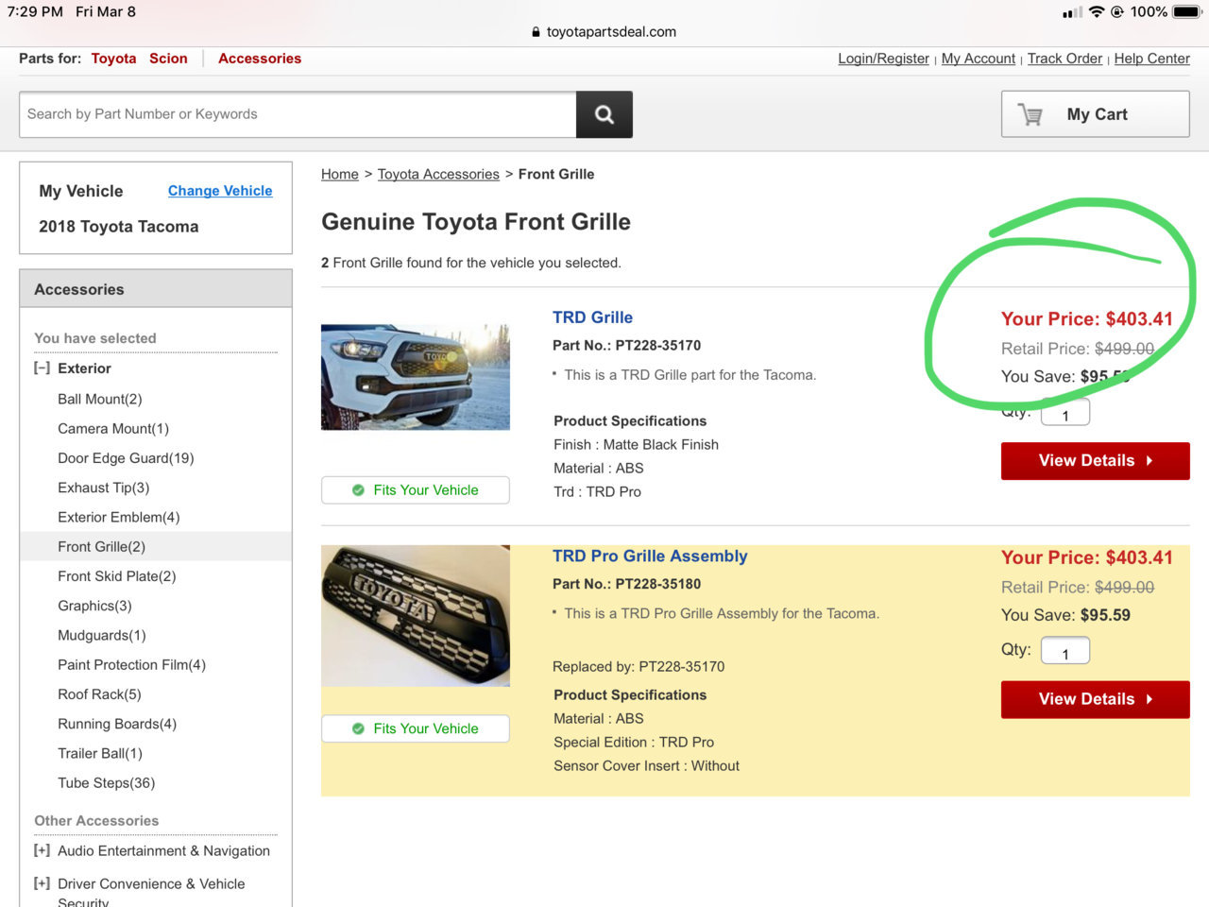Click the magnifier search button
The image size is (1209, 907).
click(604, 114)
